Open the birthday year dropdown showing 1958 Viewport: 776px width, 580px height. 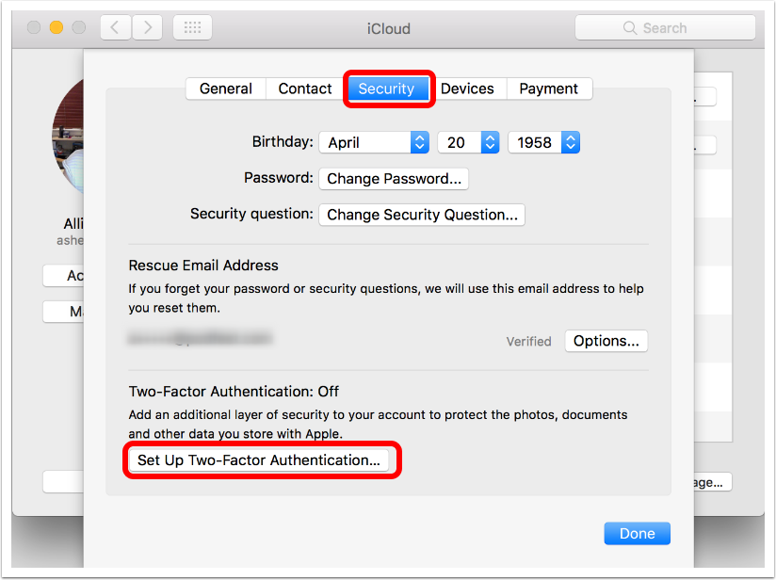(543, 143)
